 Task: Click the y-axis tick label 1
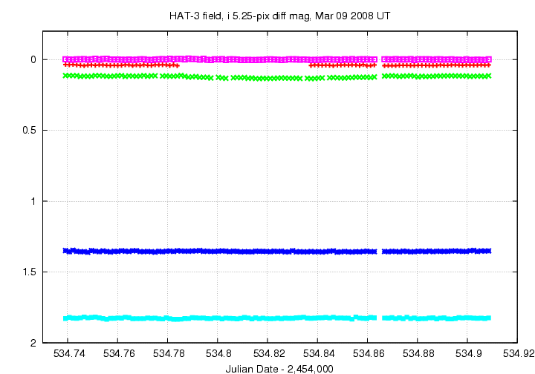[33, 201]
